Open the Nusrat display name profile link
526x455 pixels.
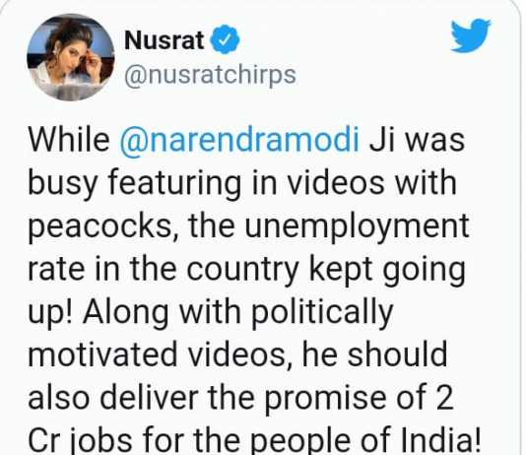point(164,40)
